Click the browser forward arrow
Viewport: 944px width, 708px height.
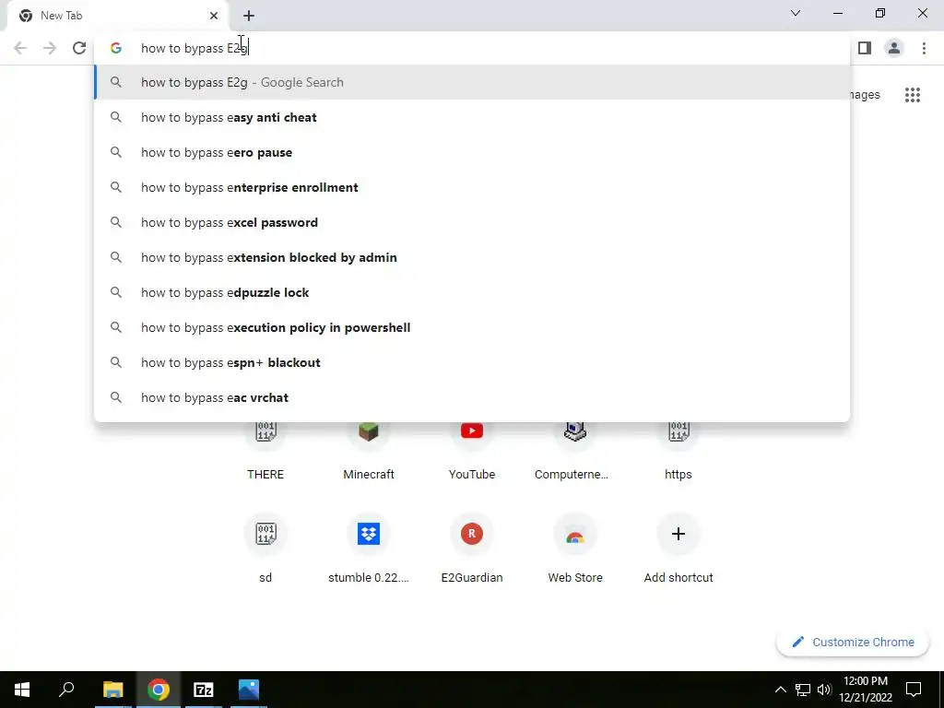click(50, 48)
